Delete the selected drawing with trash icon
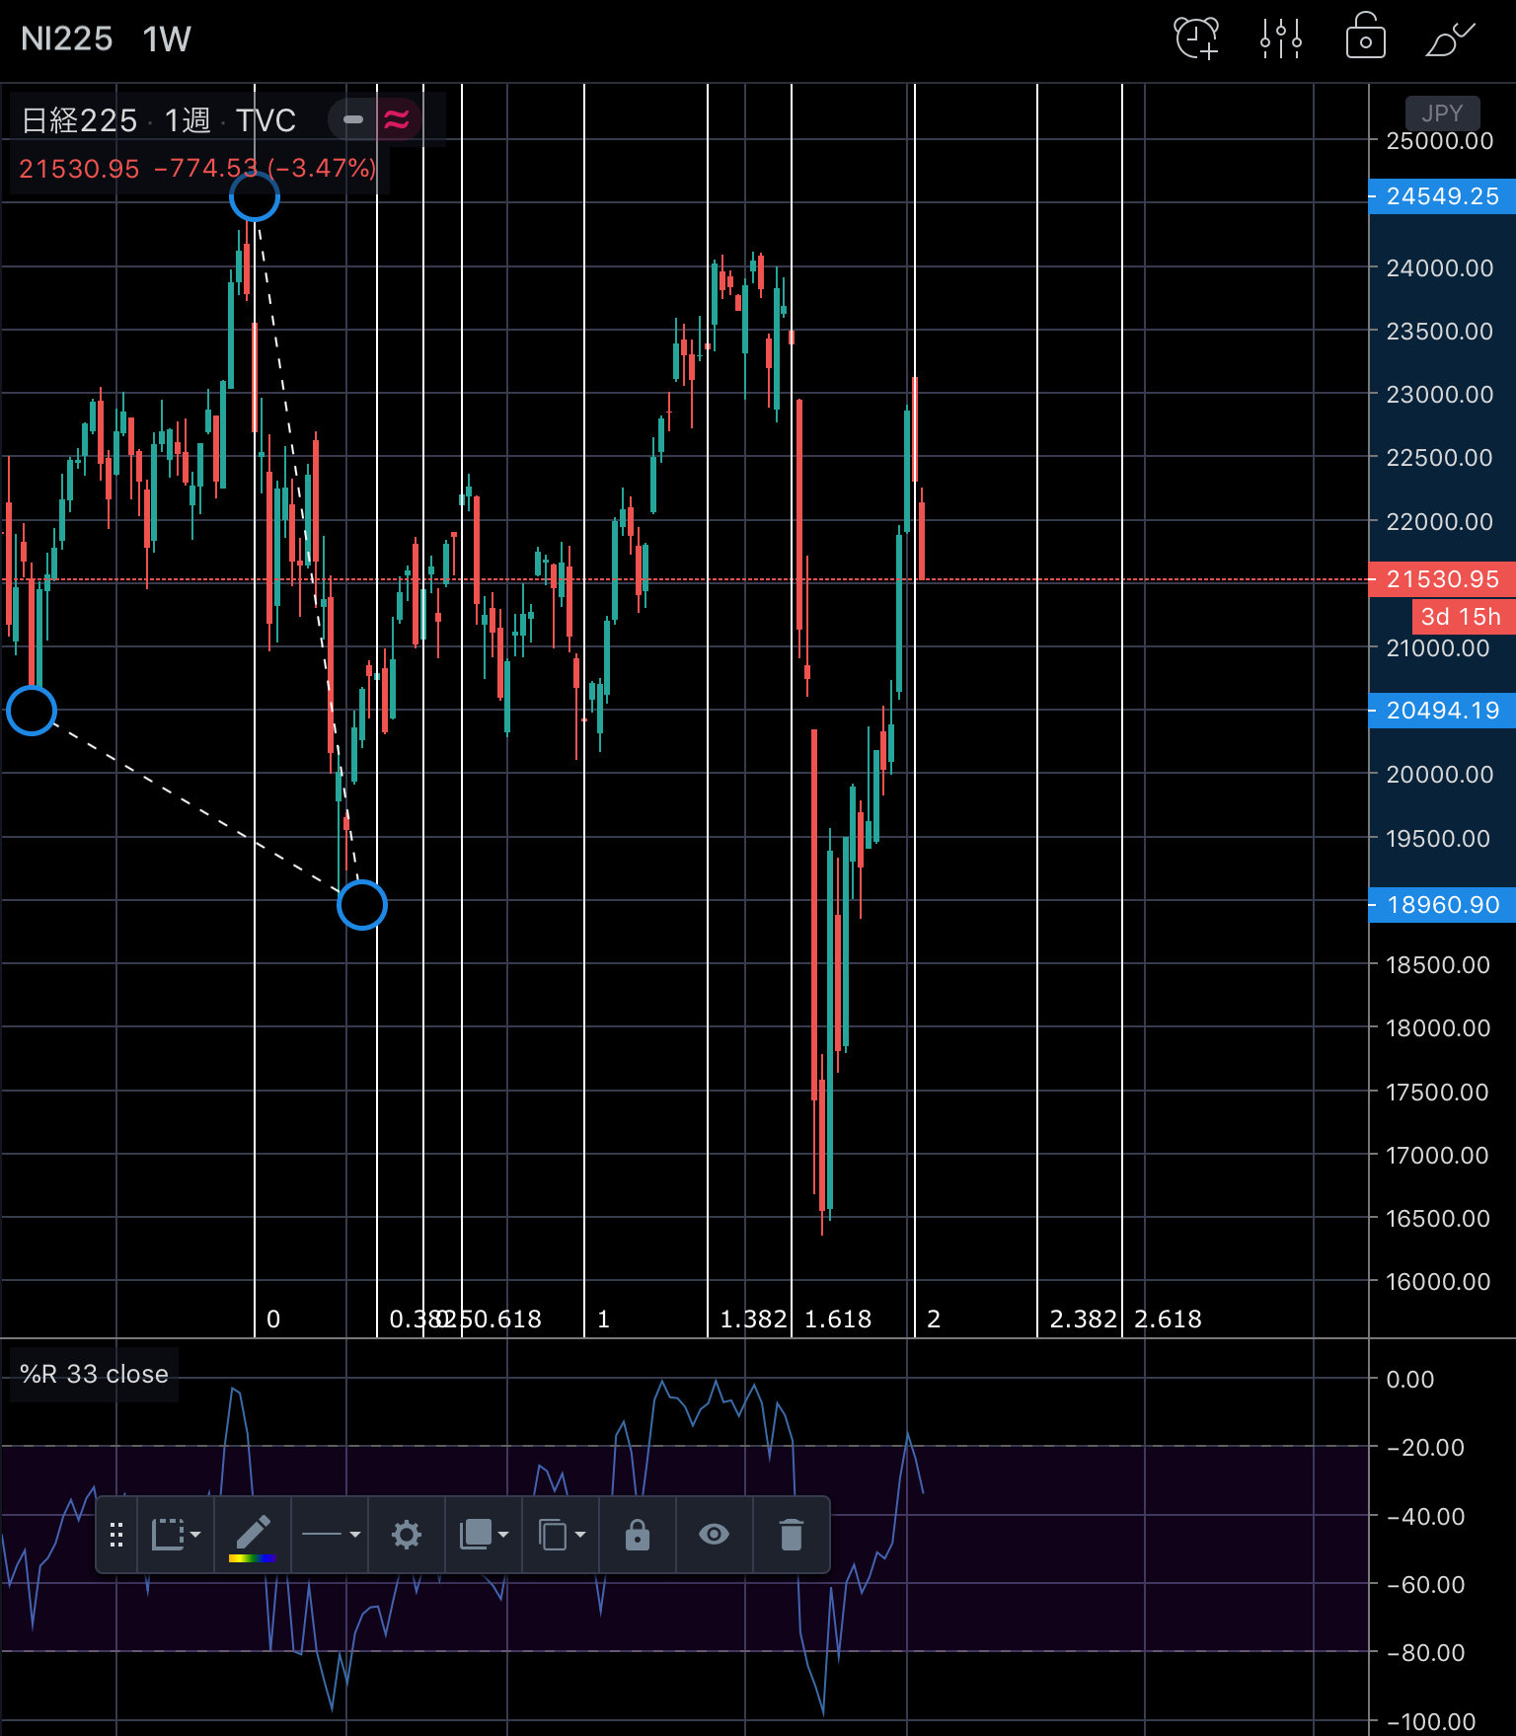 [x=791, y=1535]
